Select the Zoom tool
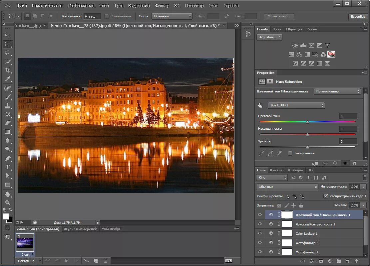This screenshot has width=370, height=266. click(x=8, y=202)
